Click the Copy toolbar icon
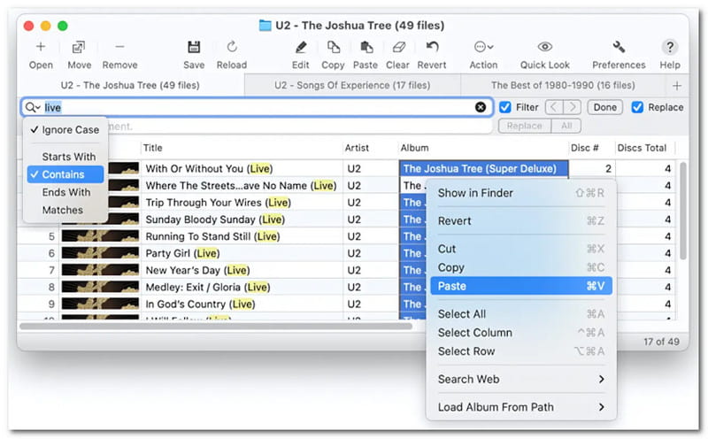The width and height of the screenshot is (708, 439). coord(334,47)
